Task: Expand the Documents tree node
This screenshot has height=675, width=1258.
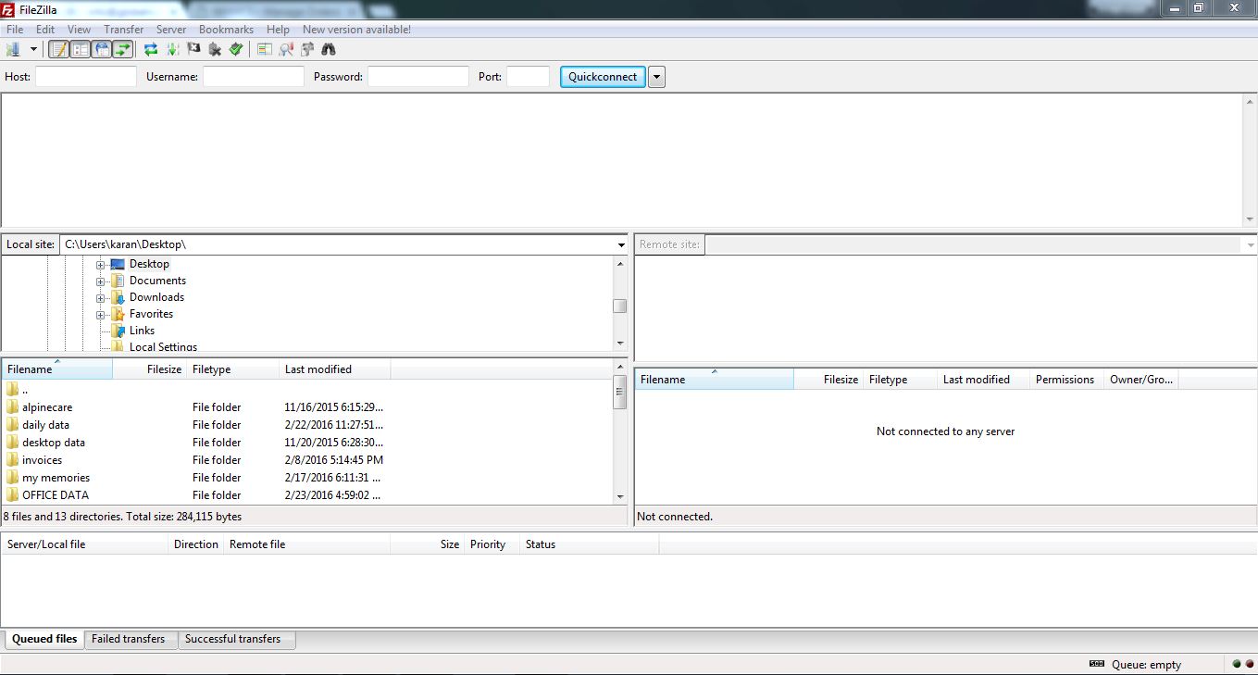Action: point(101,281)
